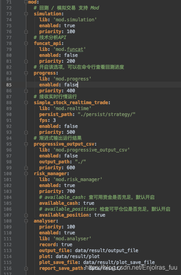Viewport: 181px width, 275px height.
Task: Click 'plot: data/result/plot' line
Action: tap(69, 256)
